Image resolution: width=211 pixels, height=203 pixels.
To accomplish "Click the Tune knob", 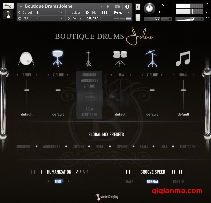I will point(149,8).
